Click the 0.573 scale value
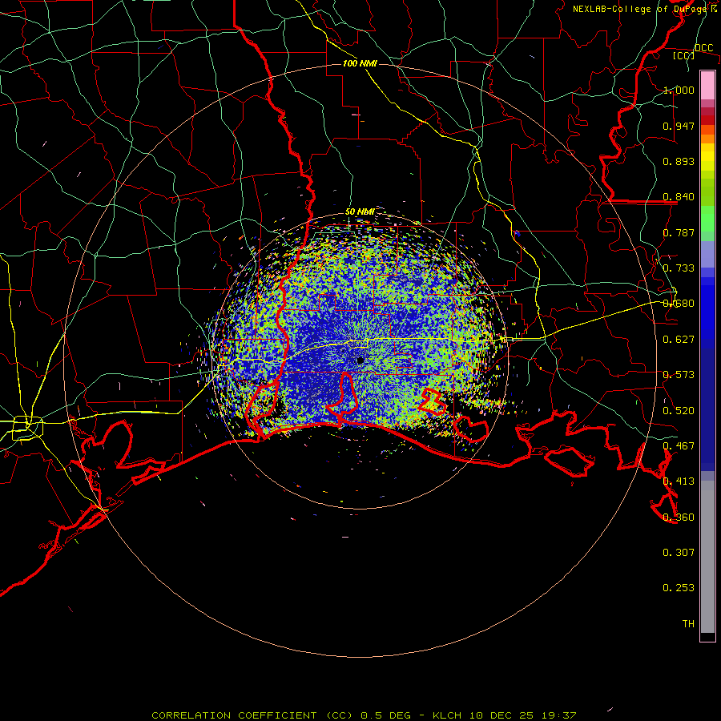 tap(679, 375)
